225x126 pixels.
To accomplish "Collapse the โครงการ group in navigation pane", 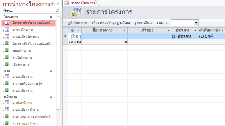I will click(51, 17).
